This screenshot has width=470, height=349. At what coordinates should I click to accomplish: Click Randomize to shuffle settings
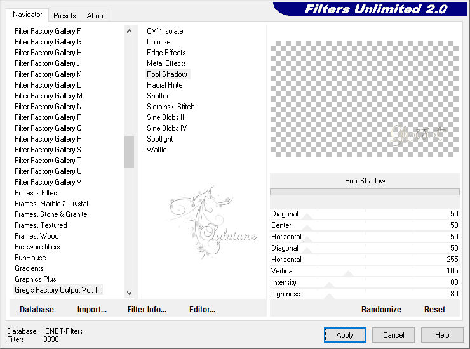(381, 310)
